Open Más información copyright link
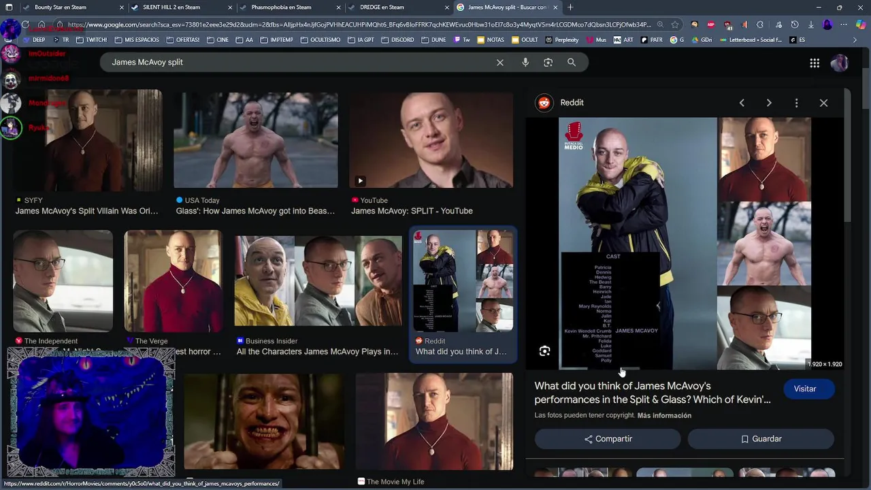Viewport: 871px width, 490px height. (664, 415)
